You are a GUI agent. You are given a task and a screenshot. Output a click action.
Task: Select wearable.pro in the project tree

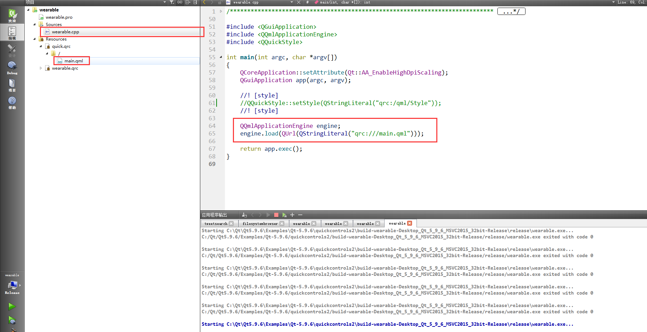(x=59, y=17)
